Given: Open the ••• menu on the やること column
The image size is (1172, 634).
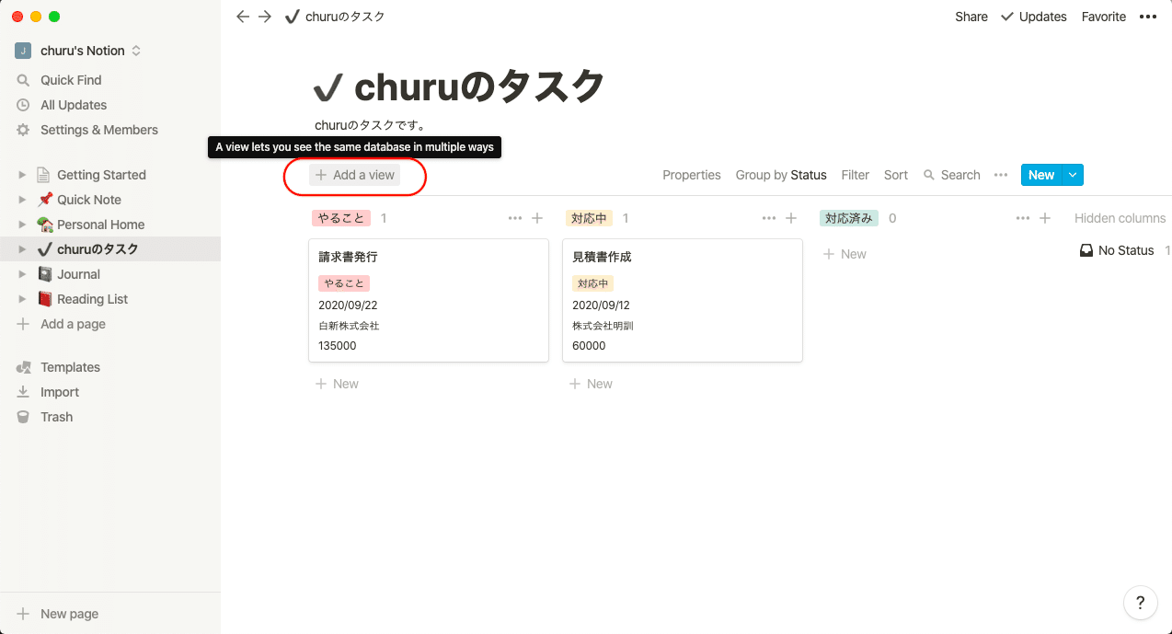Looking at the screenshot, I should [x=514, y=218].
